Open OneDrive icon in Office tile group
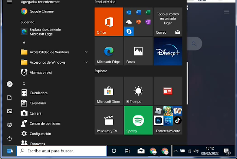The height and width of the screenshot is (159, 237). pyautogui.click(x=129, y=22)
